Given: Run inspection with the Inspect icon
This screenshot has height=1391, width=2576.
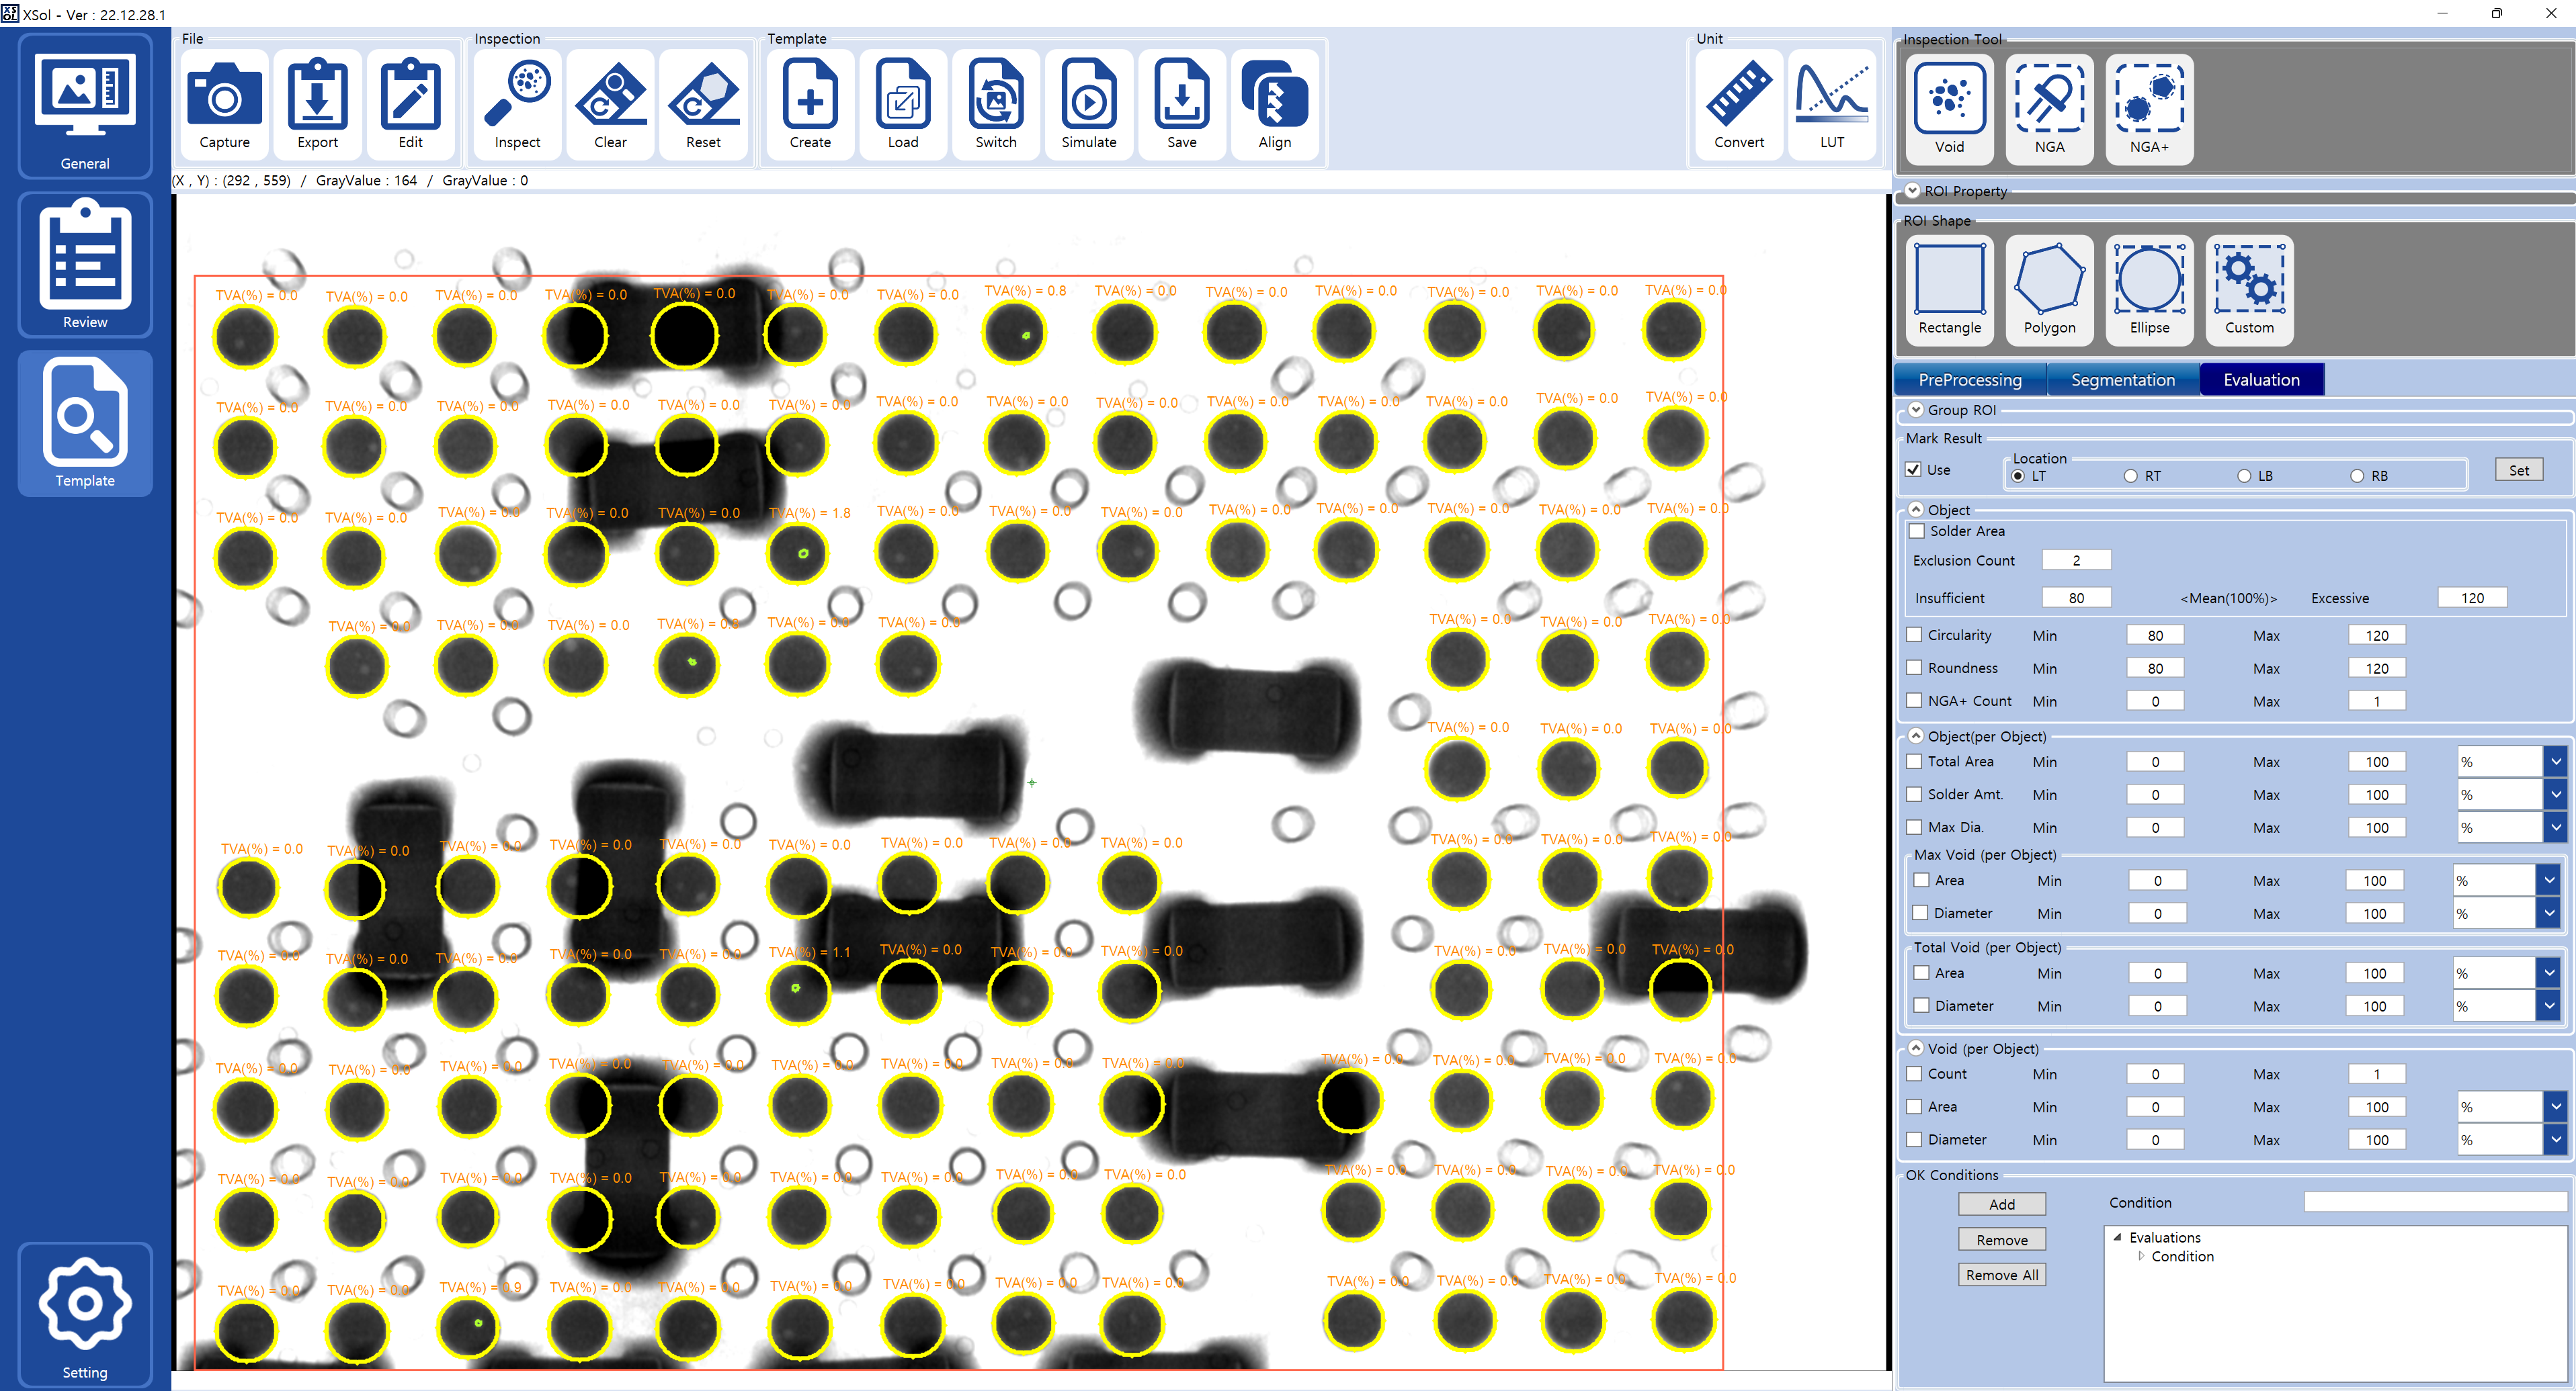Looking at the screenshot, I should click(x=517, y=97).
